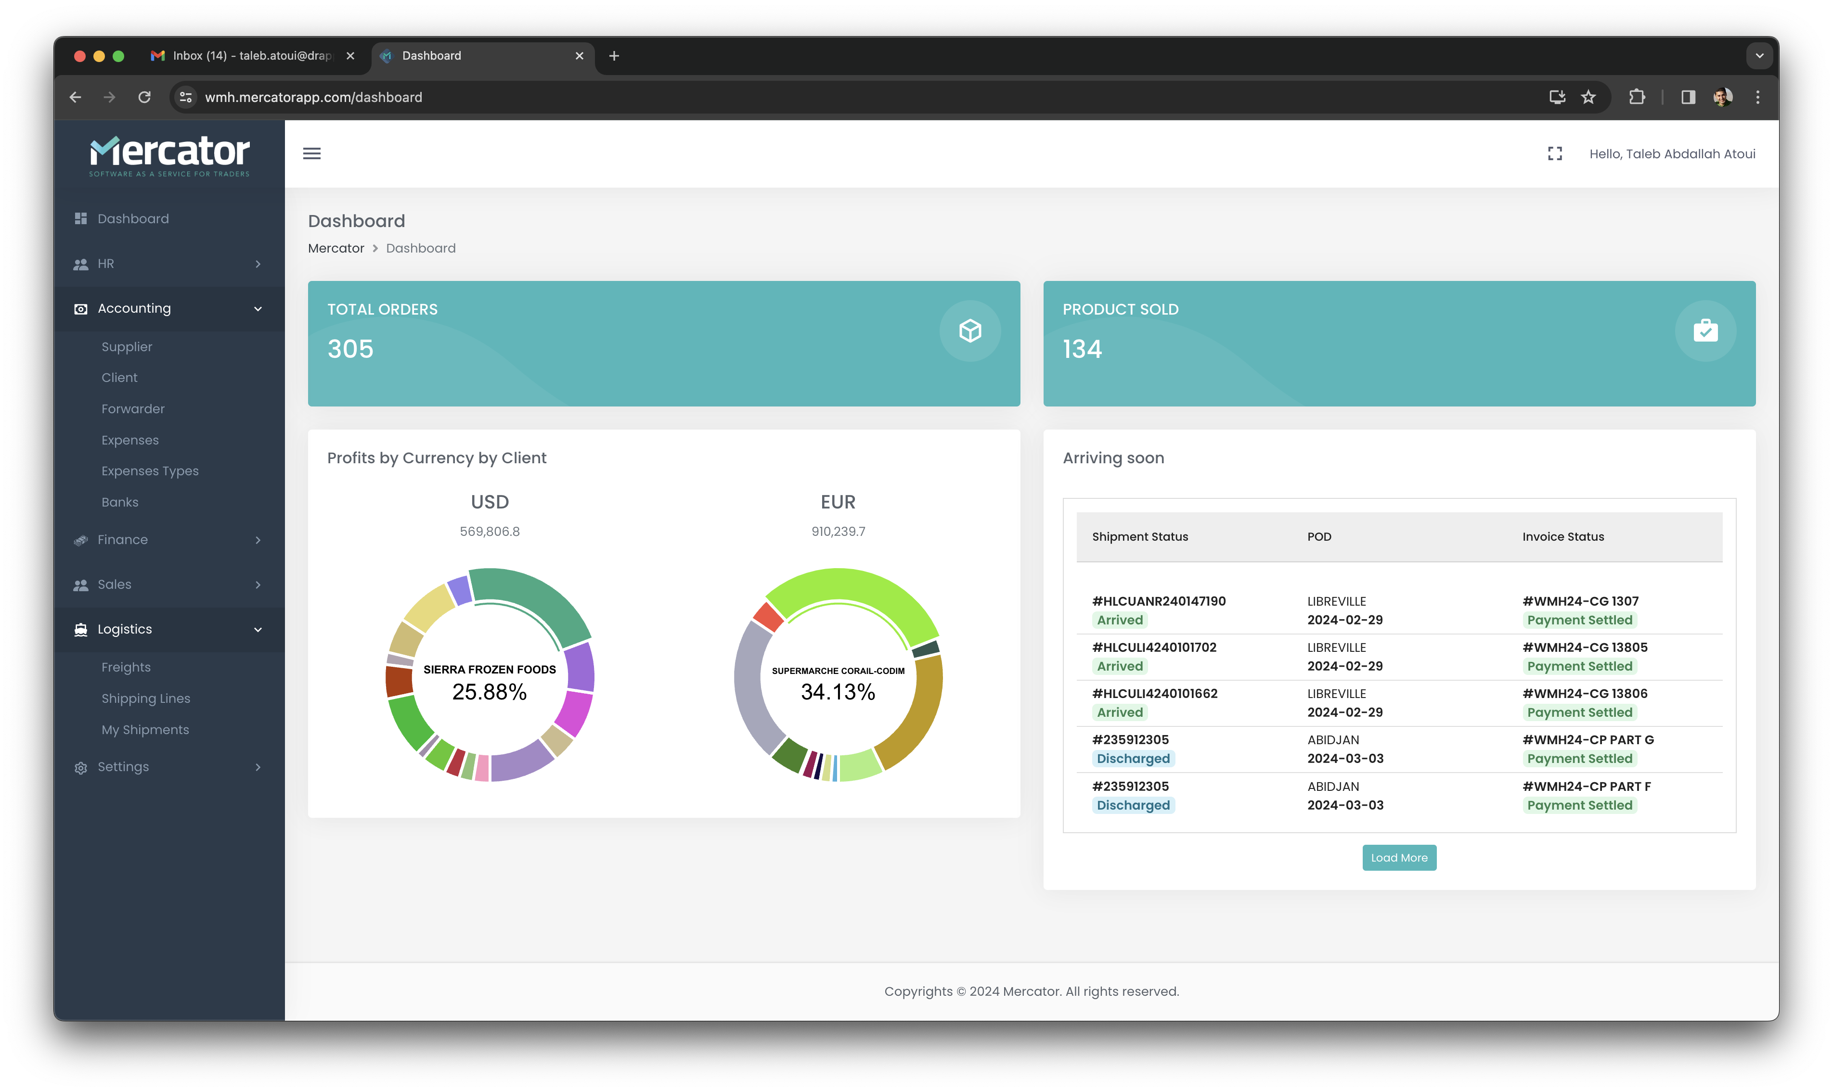Open My Shipments in sidebar
This screenshot has width=1833, height=1092.
(145, 729)
